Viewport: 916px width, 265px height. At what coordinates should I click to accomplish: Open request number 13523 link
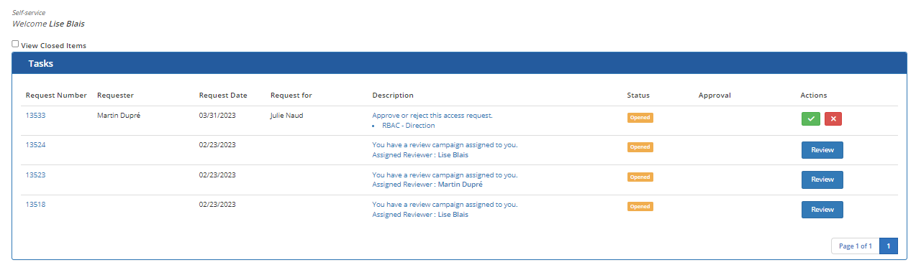tap(36, 175)
